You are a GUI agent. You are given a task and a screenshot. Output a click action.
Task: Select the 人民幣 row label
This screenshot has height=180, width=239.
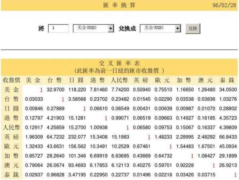click(11, 127)
